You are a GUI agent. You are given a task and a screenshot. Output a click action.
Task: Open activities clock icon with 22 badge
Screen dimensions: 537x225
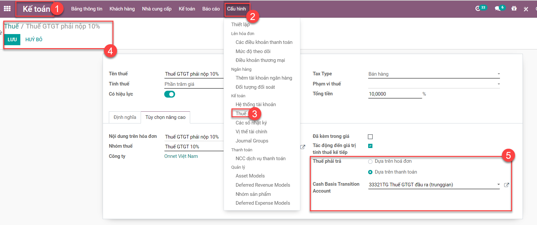478,9
